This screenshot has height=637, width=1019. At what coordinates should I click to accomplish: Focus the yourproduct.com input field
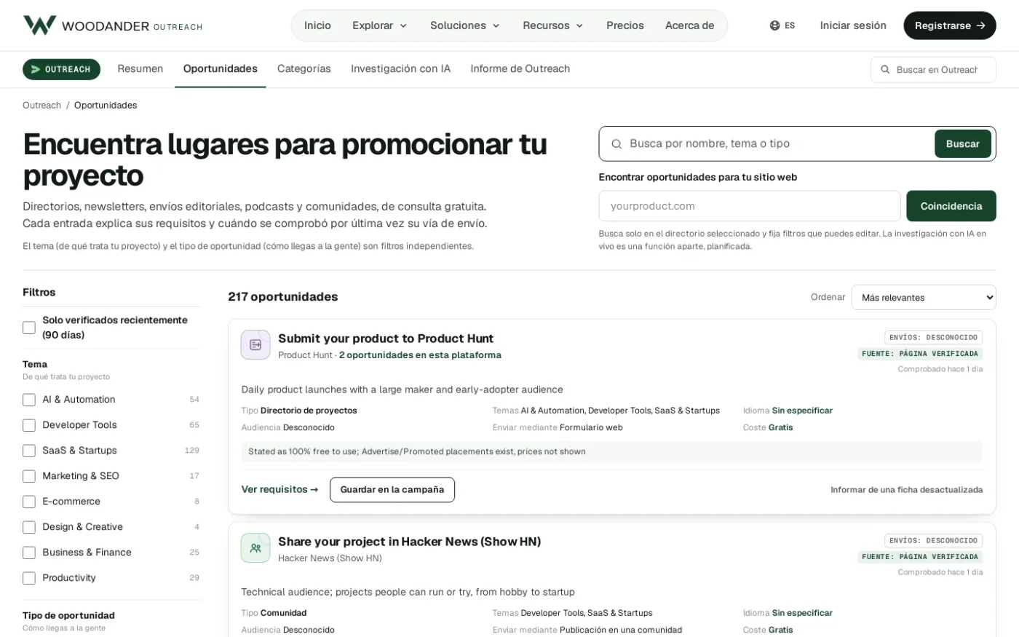750,206
